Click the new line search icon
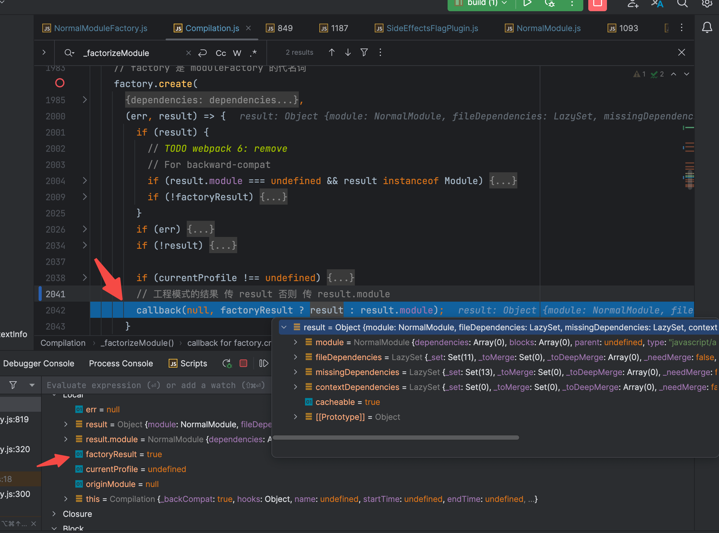 [202, 53]
